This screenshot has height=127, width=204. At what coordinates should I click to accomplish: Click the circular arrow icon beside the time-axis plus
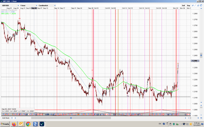point(201,118)
